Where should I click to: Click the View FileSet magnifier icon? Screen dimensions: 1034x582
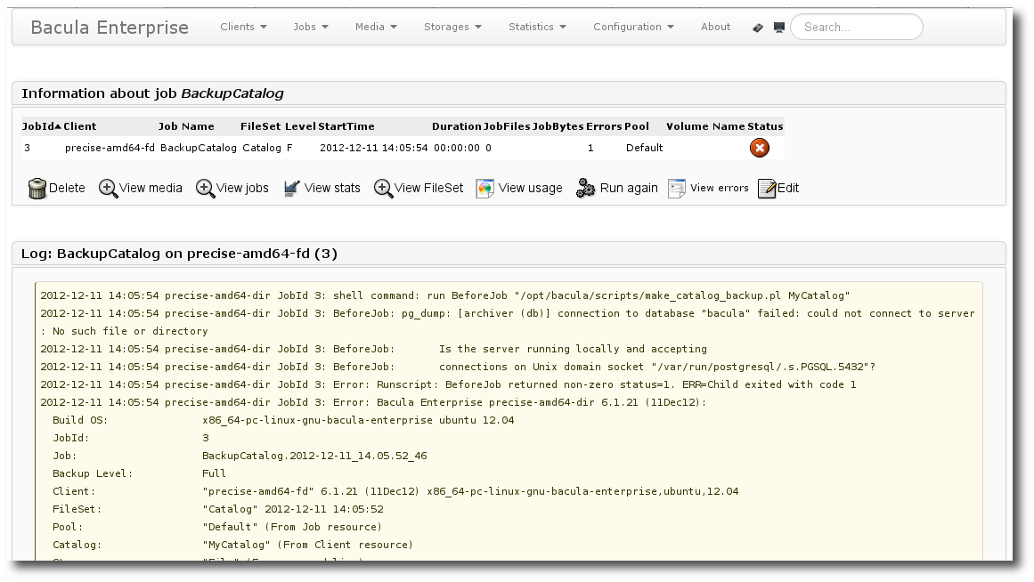pyautogui.click(x=383, y=189)
